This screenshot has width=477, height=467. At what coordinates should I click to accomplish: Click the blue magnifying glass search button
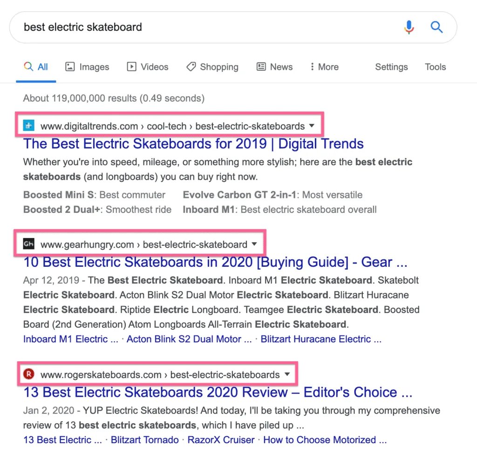pyautogui.click(x=436, y=27)
